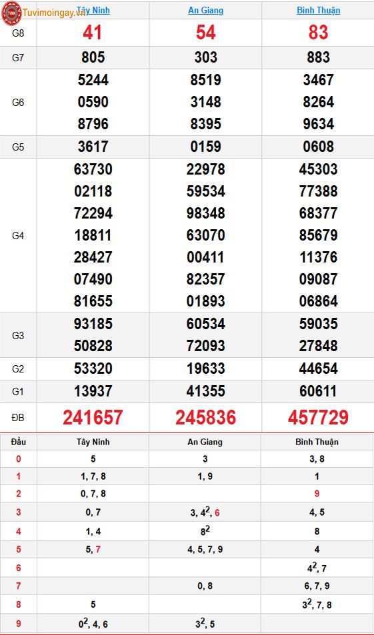Click Tây Ninh header in Đầu table
The height and width of the screenshot is (635, 374).
pyautogui.click(x=93, y=442)
